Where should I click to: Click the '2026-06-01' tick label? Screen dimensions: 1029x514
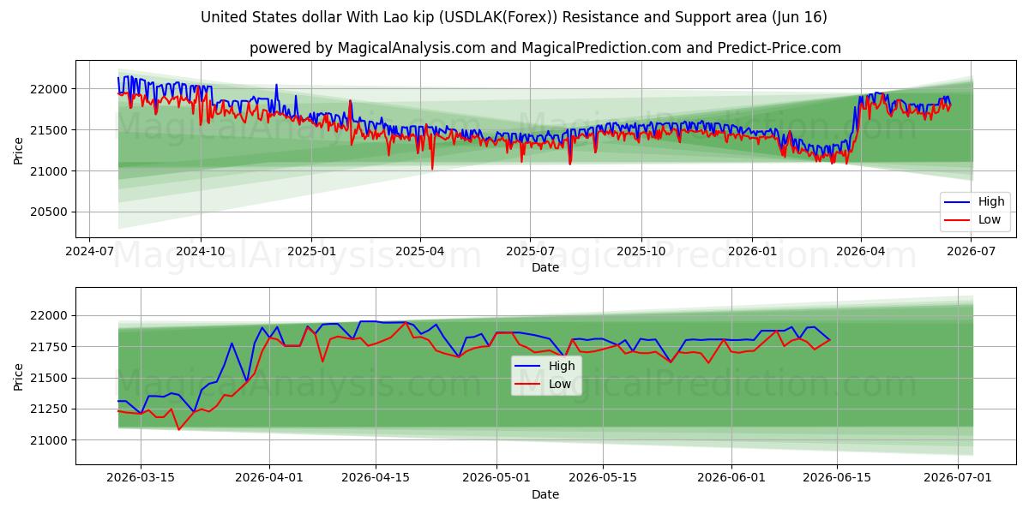(731, 479)
